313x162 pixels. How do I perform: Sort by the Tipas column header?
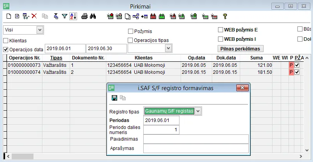[x=56, y=58]
